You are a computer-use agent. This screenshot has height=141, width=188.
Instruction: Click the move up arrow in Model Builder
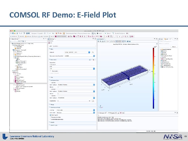point(15,41)
